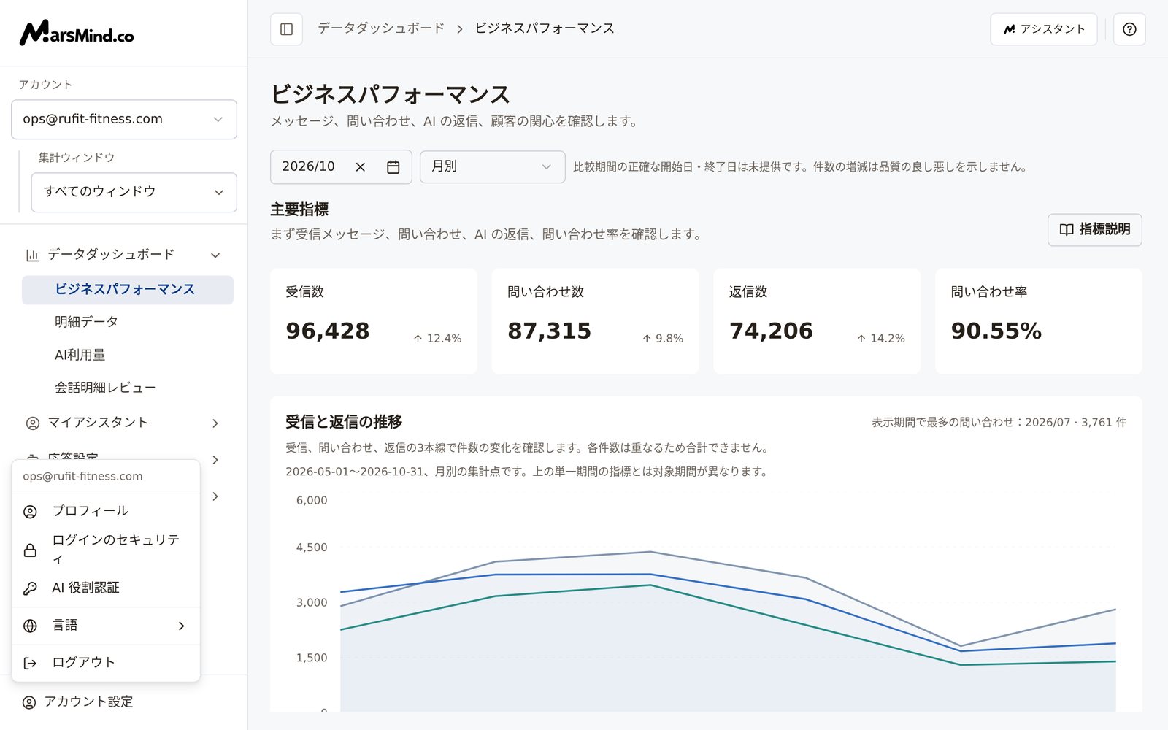Click データダッシュボード breadcrumb link
Screen dimensions: 1168x730
[381, 28]
